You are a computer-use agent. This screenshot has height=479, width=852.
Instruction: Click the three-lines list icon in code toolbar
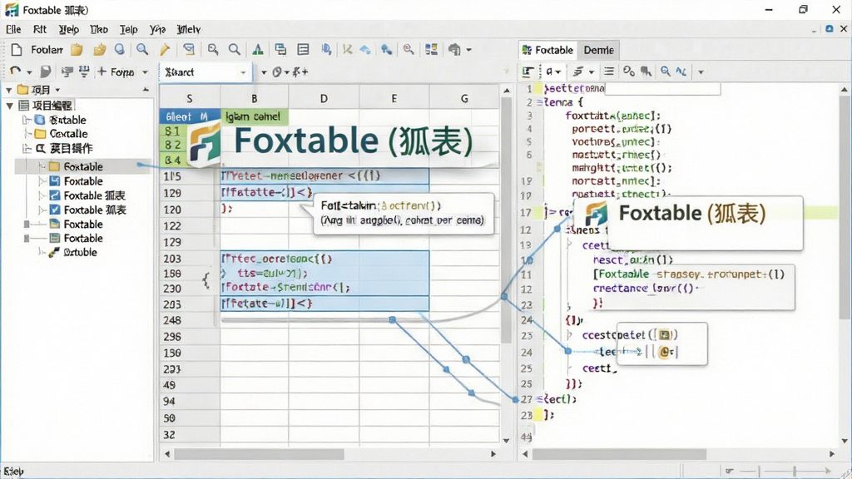click(x=609, y=72)
